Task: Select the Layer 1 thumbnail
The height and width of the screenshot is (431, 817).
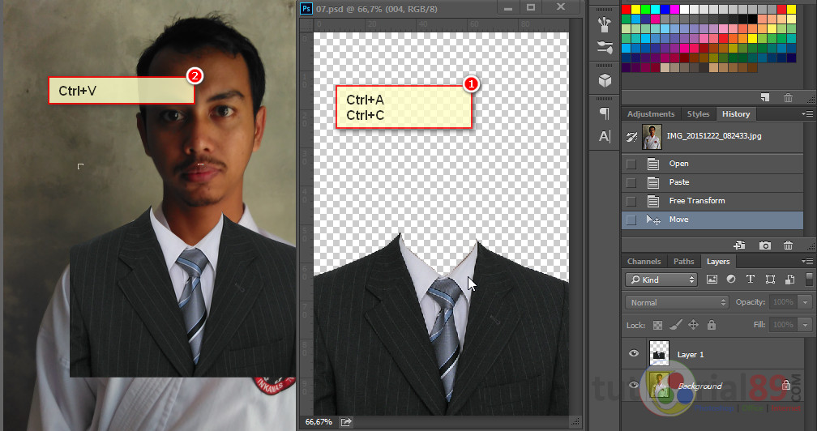Action: [659, 353]
